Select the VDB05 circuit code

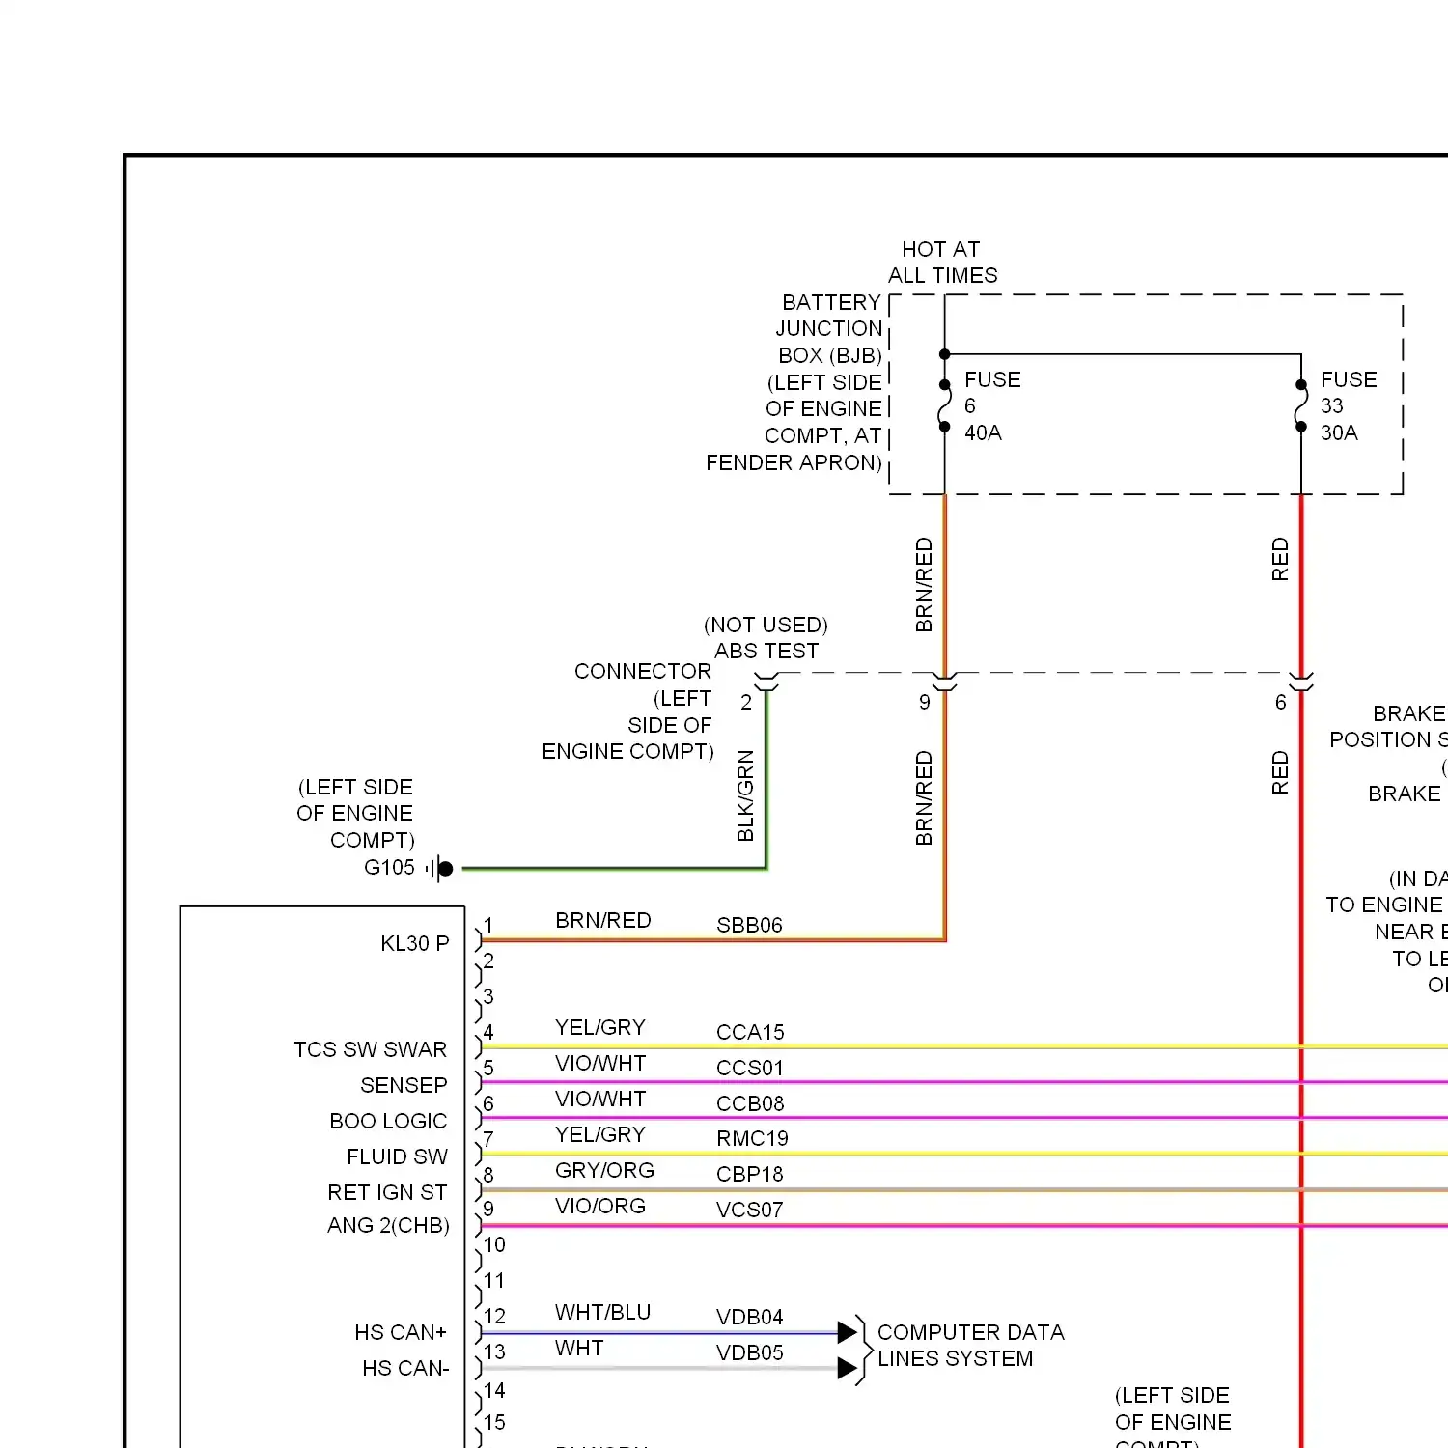(x=750, y=1353)
